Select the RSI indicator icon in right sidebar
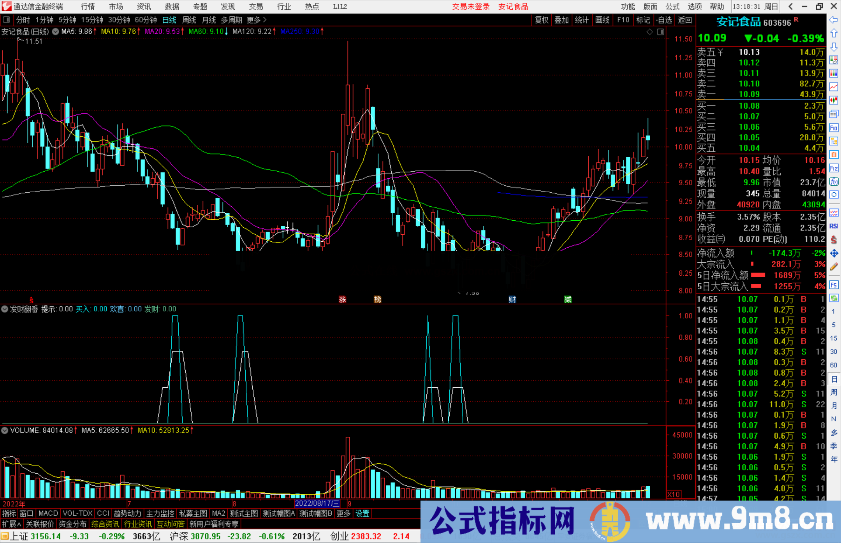Viewport: 841px width, 543px height. coord(834,226)
